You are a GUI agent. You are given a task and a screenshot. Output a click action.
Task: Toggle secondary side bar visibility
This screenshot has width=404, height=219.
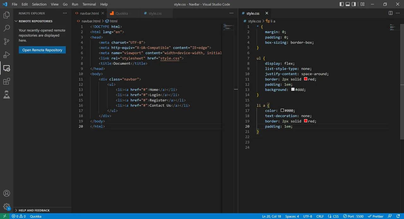pos(354,4)
